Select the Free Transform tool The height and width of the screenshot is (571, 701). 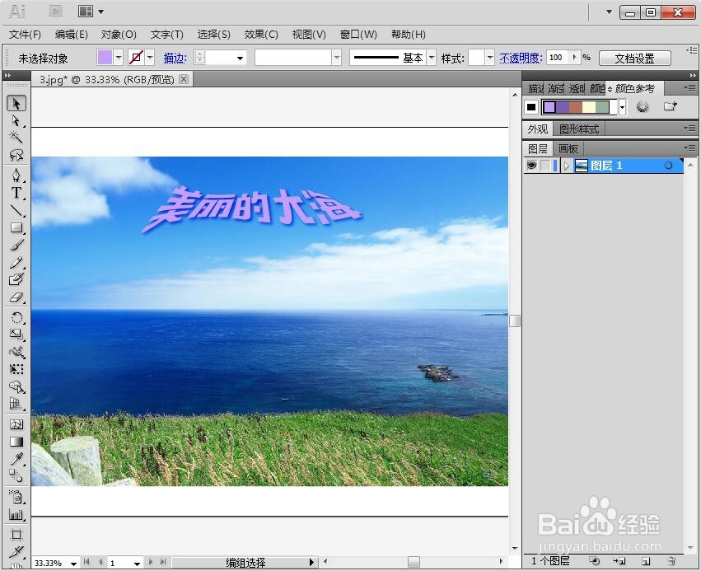pos(16,369)
